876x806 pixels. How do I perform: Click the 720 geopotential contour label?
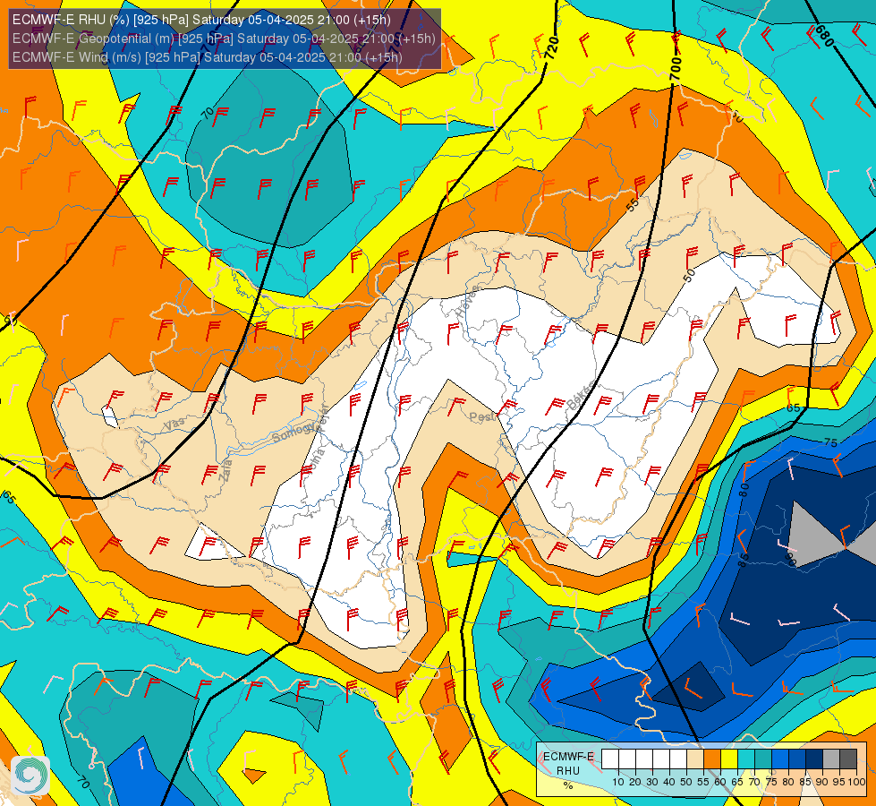pos(552,48)
